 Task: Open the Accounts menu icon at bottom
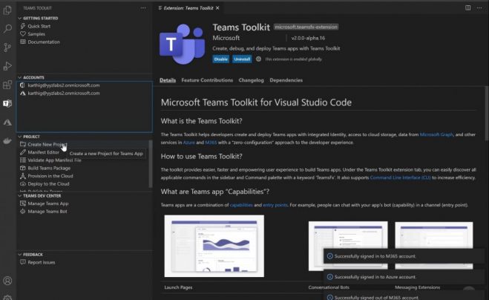coord(7,281)
